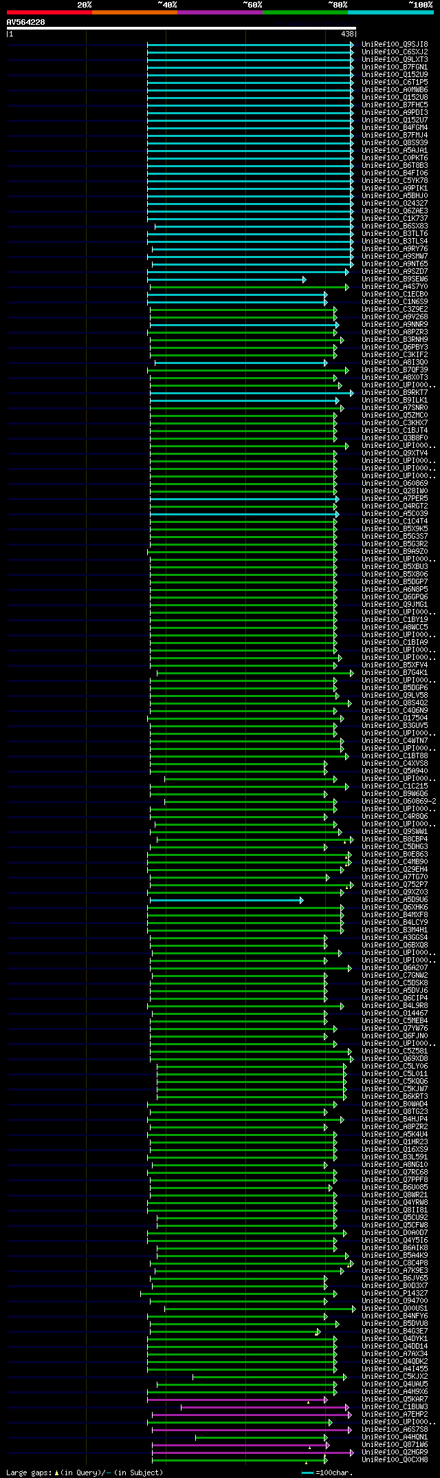This screenshot has height=1478, width=440.
Task: Select hit UniRef100_B9SEW6
Action: [x=395, y=279]
